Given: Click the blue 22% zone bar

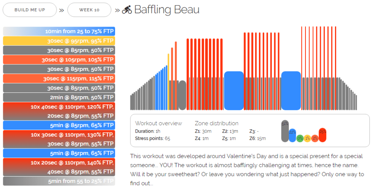Looking at the screenshot, I should click(293, 135).
